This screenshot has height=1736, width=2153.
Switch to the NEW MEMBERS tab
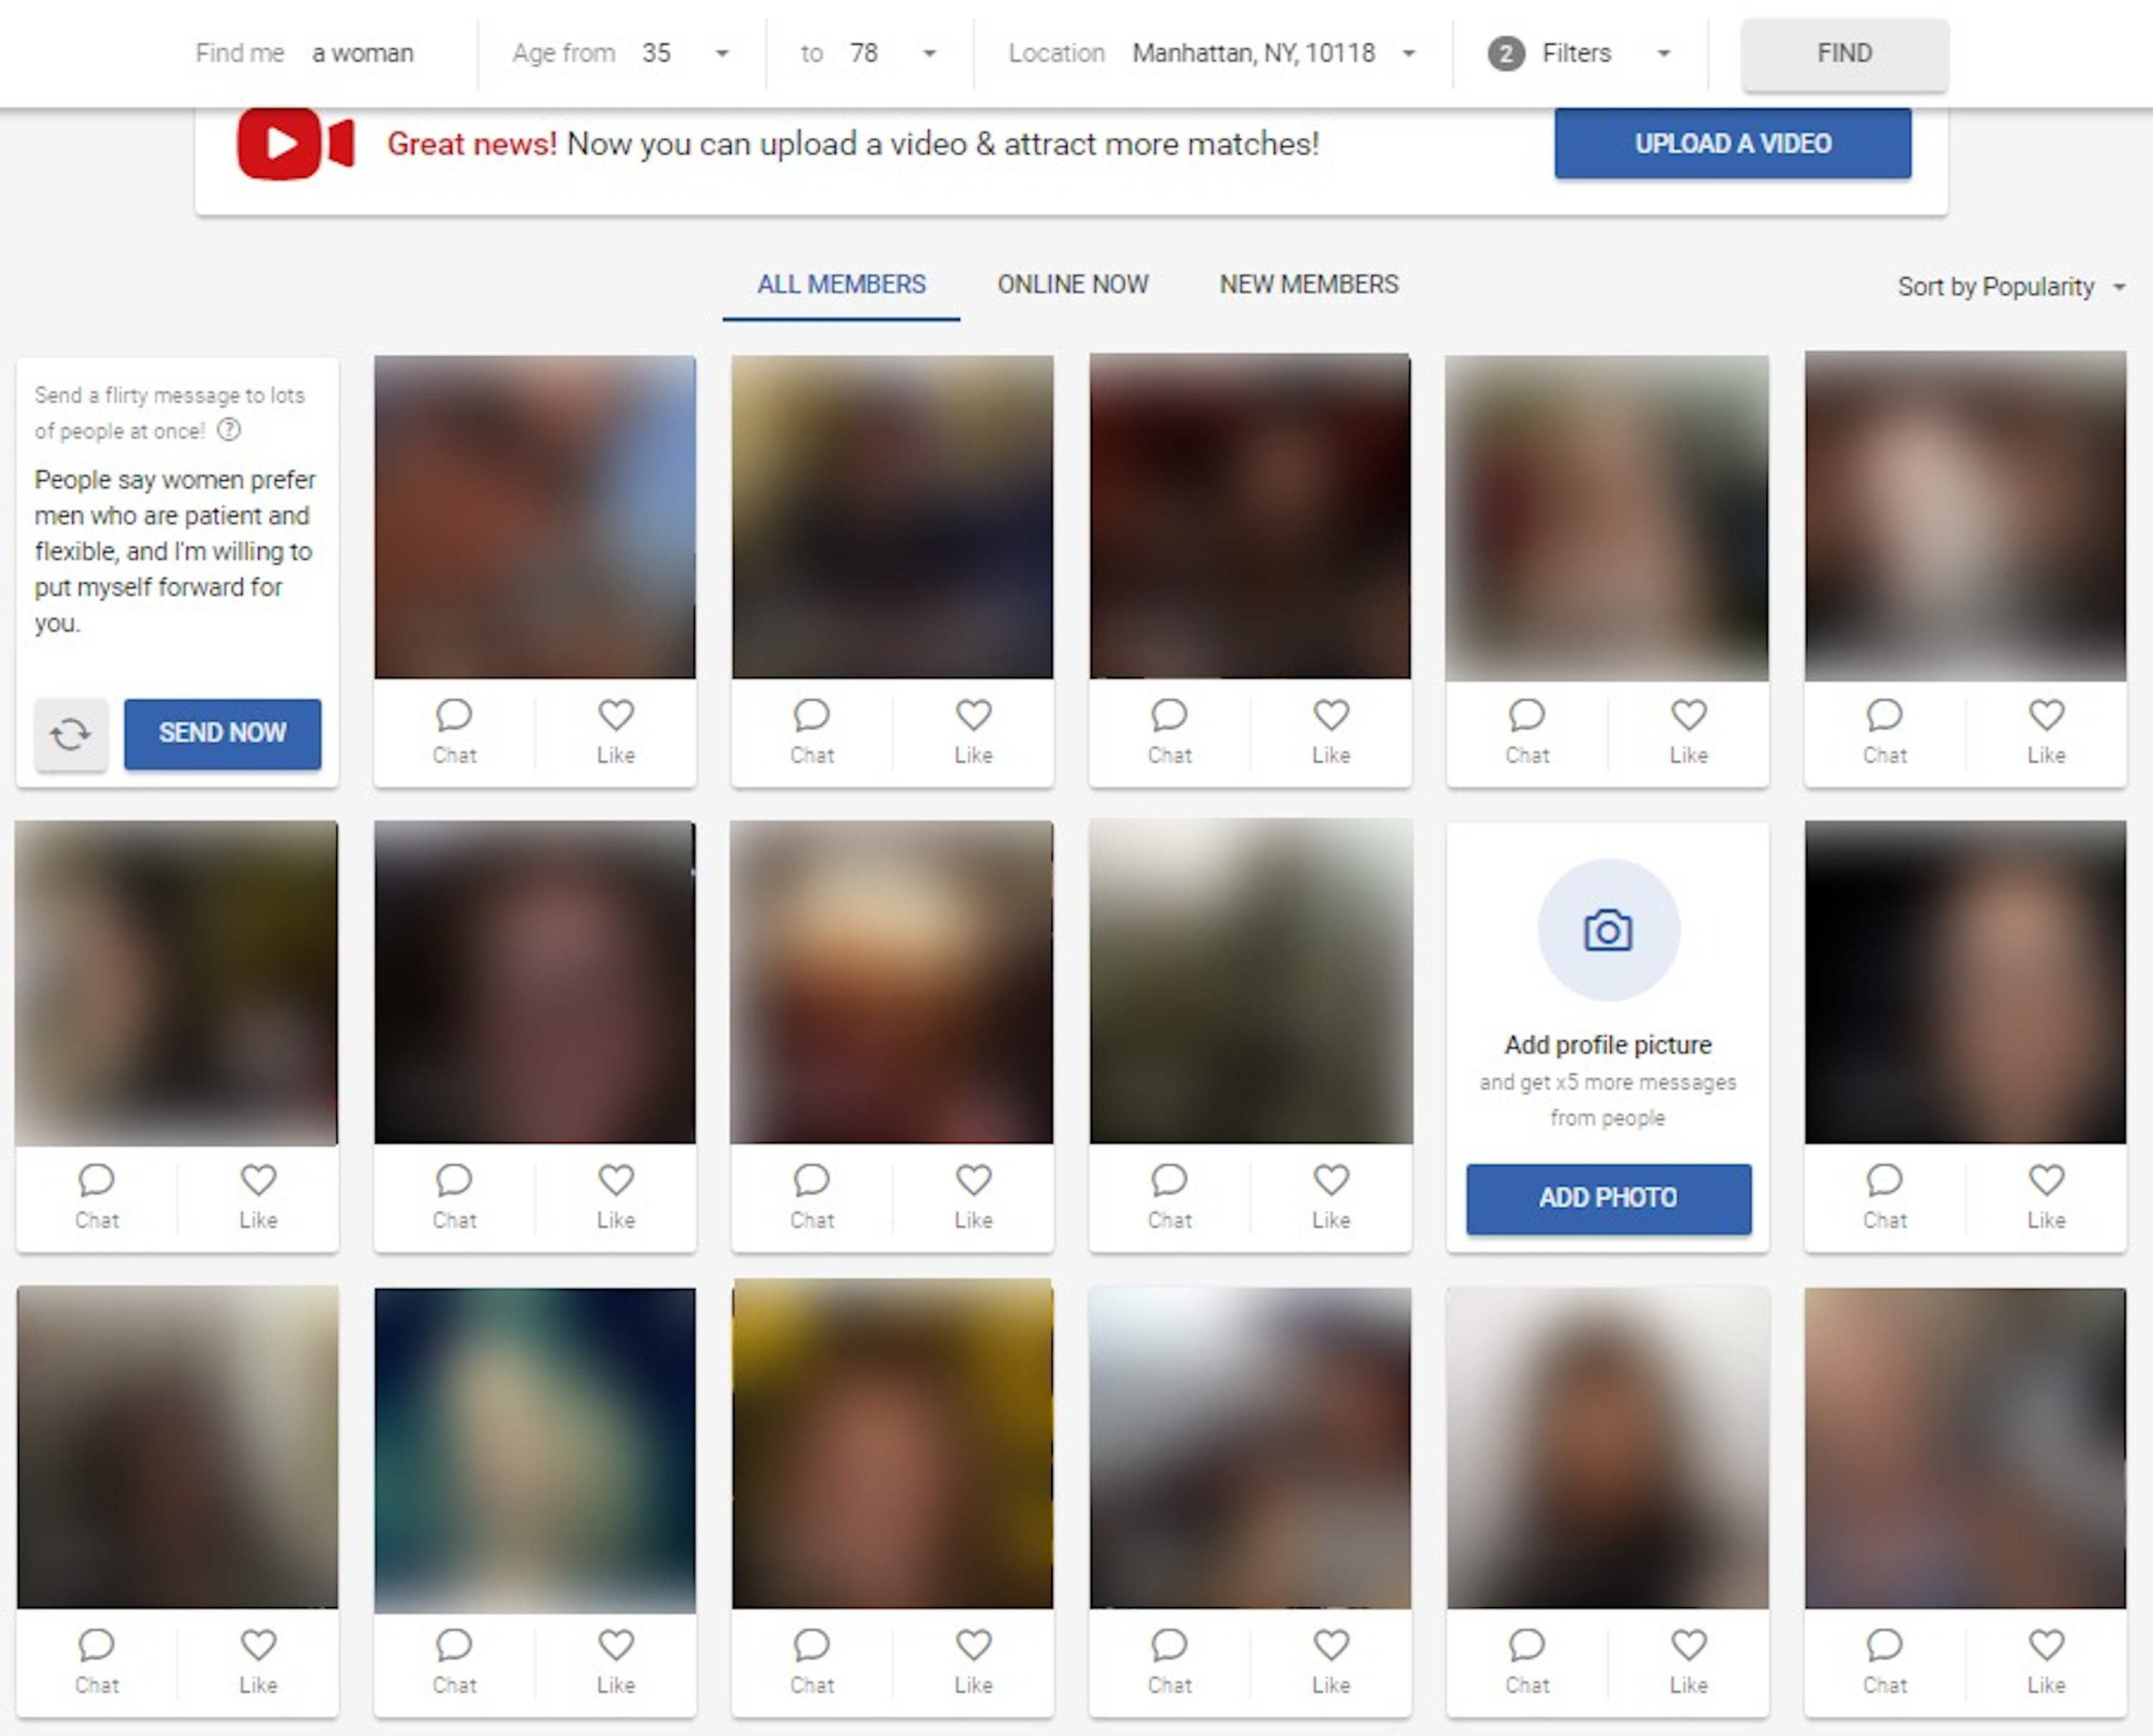(1309, 285)
